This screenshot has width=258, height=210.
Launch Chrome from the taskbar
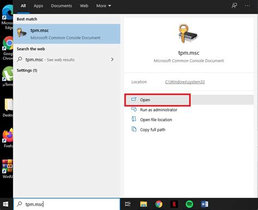[x=159, y=204]
